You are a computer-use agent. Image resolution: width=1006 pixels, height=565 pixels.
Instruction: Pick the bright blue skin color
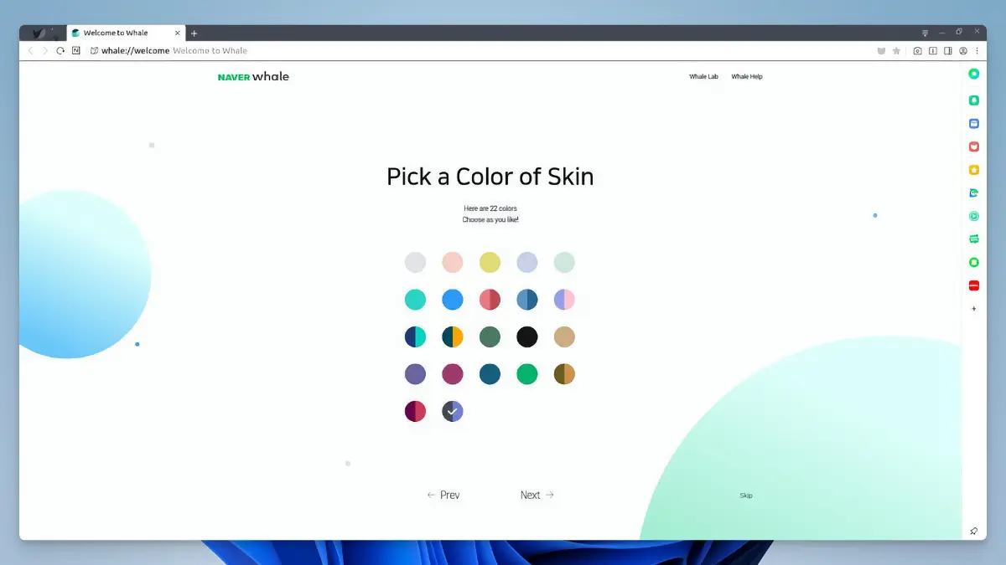(453, 300)
